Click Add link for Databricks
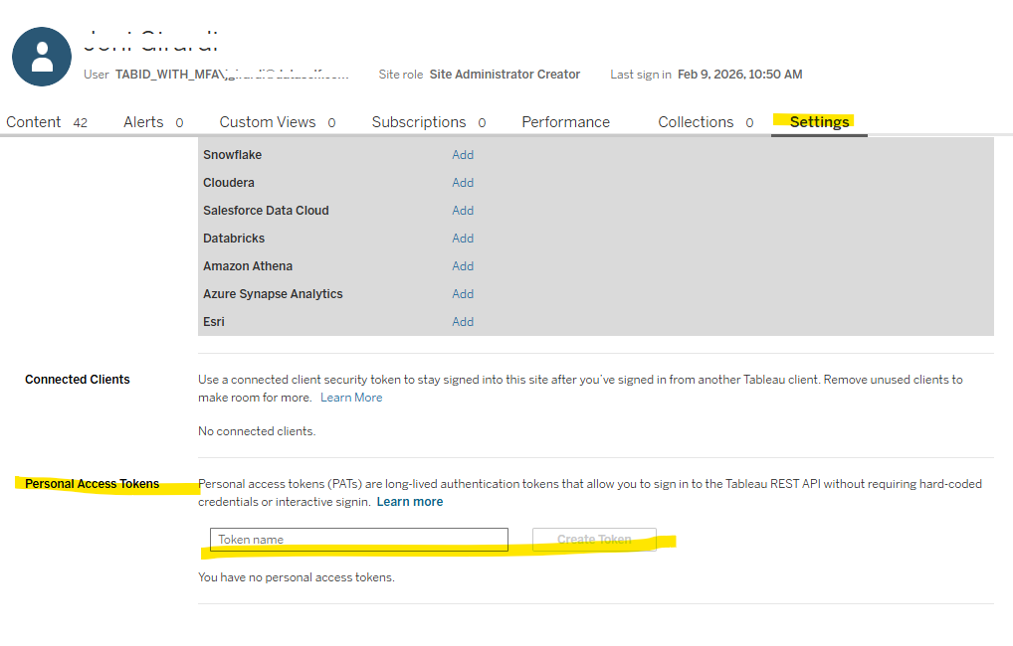Viewport: 1013px width, 646px height. coord(463,239)
